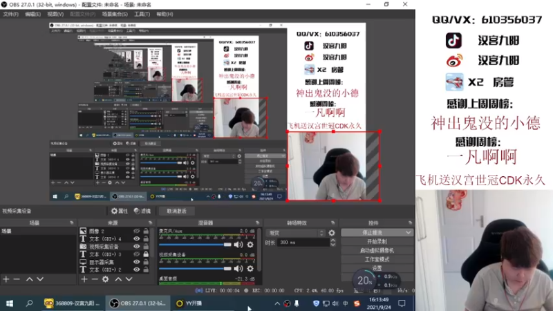Toggle lock on 文本 (GDI+) 3 source
Image resolution: width=553 pixels, height=311 pixels.
[x=146, y=254]
